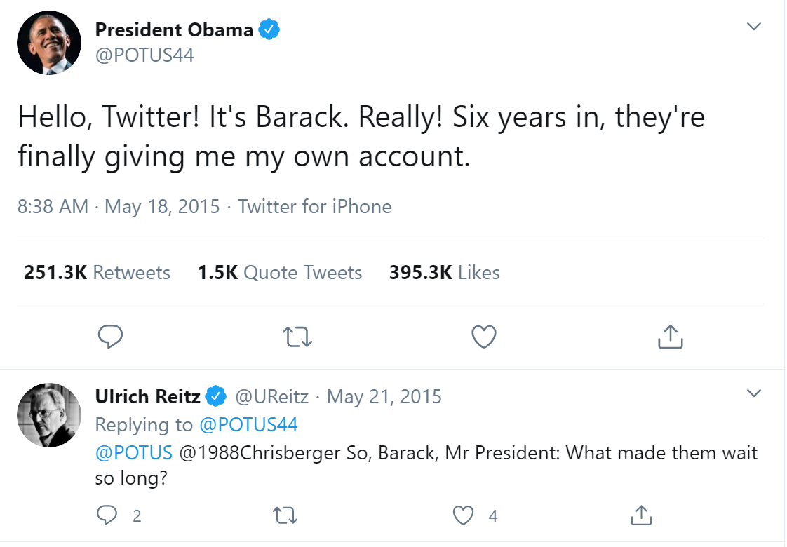
Task: Expand the more menu on Ulrich Reitz's reply
Action: [754, 393]
